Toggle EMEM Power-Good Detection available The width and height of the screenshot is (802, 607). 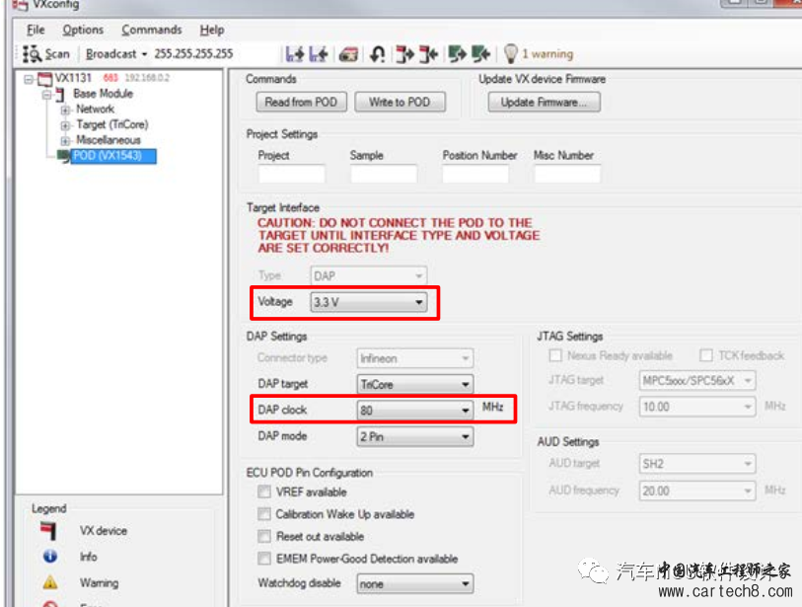pyautogui.click(x=264, y=559)
